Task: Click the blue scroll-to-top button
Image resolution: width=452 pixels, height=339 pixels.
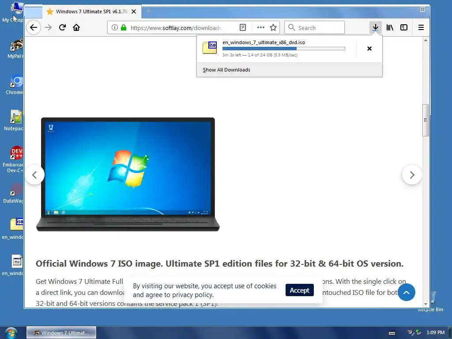Action: pyautogui.click(x=407, y=292)
